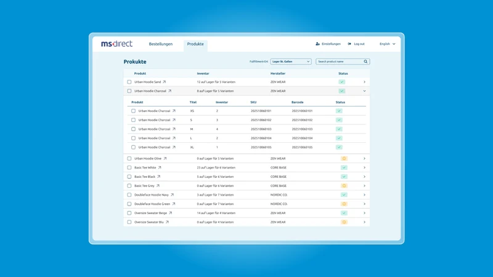Open the Fulfillment-Ort Lager St. Gallen dropdown
This screenshot has width=493, height=277.
click(291, 62)
